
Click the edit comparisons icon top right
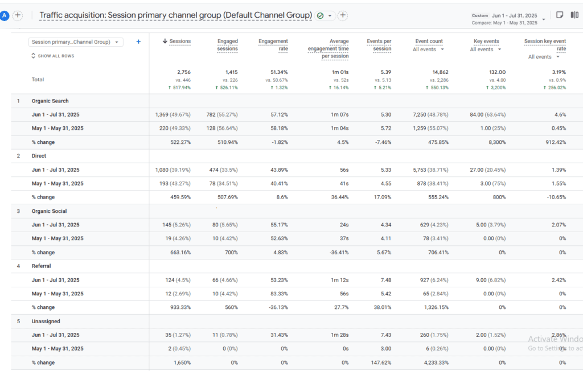[574, 15]
